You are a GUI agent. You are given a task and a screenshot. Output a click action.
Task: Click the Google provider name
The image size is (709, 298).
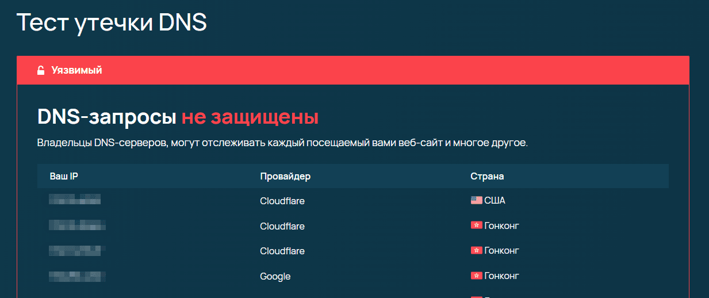coord(275,277)
